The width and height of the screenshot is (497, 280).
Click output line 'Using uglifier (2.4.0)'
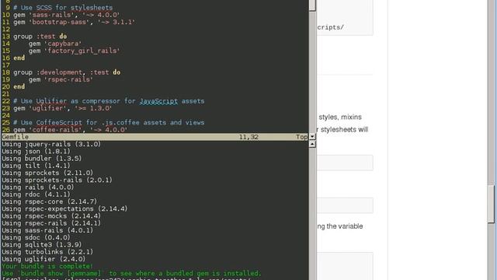click(x=43, y=259)
